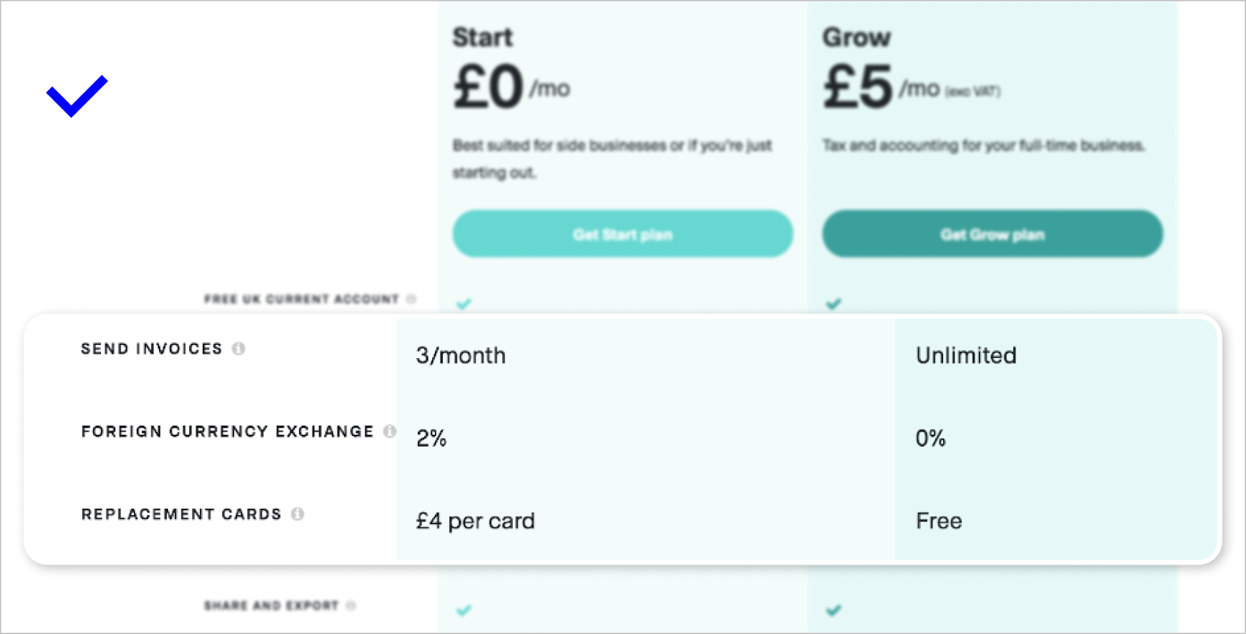Select the Replacement Cards label
The height and width of the screenshot is (634, 1246).
point(181,514)
